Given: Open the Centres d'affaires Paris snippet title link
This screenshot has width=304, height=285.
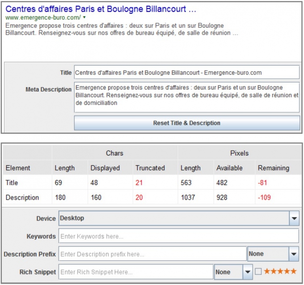Looking at the screenshot, I should point(101,9).
